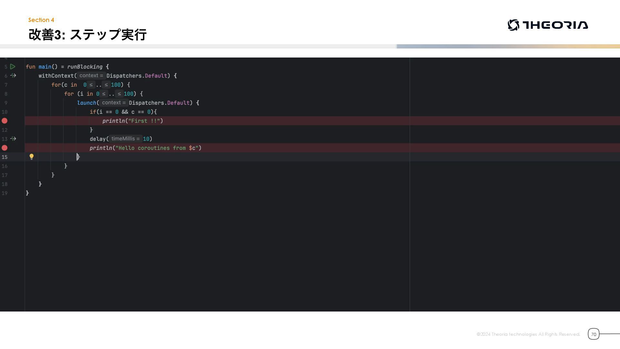
Task: Click the 'context =' inlay hint in launch
Action: 114,103
